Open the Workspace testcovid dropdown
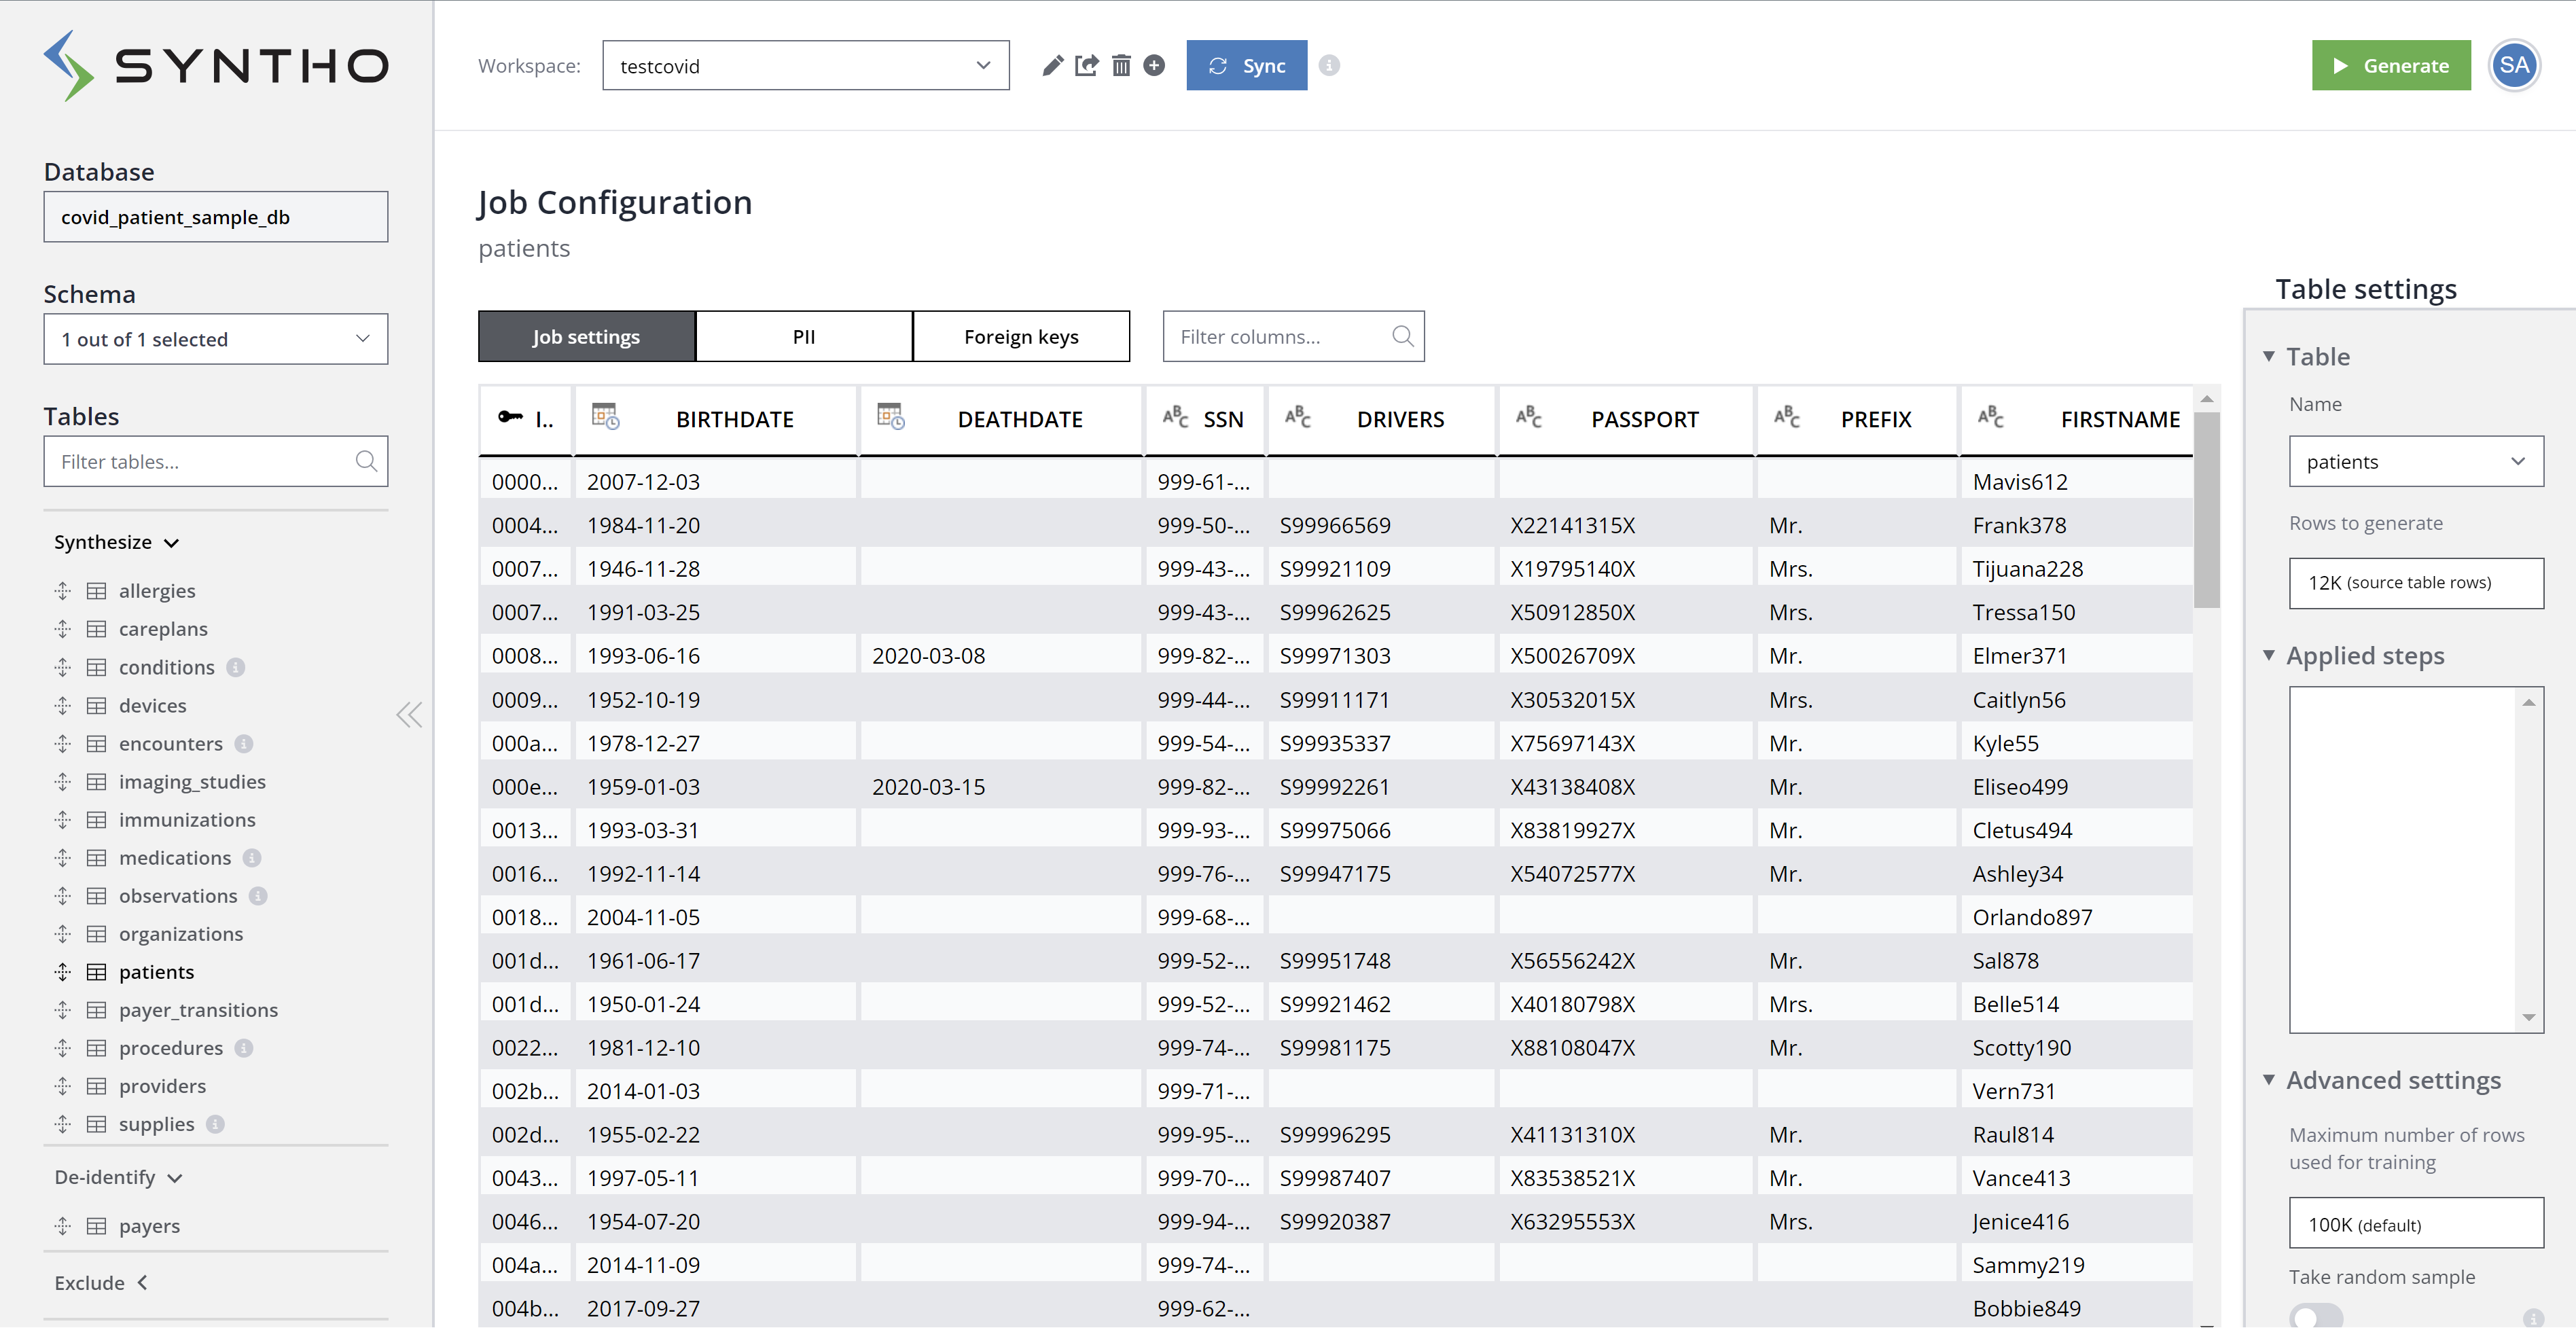This screenshot has width=2576, height=1328. (805, 66)
